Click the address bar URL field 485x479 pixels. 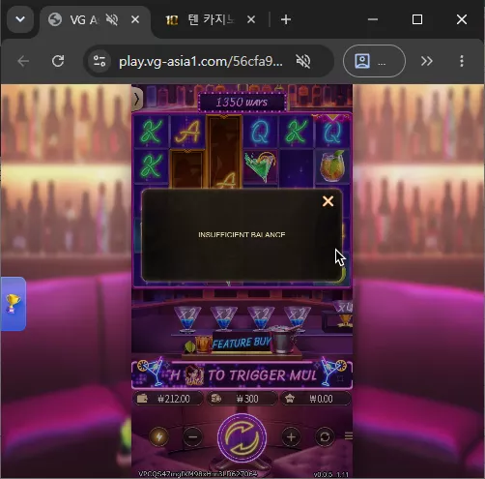[x=201, y=61]
